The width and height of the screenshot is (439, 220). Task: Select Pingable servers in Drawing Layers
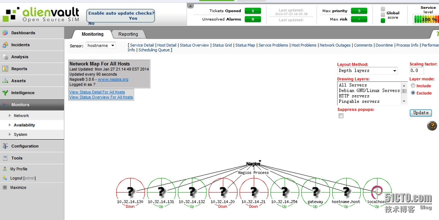pyautogui.click(x=359, y=101)
